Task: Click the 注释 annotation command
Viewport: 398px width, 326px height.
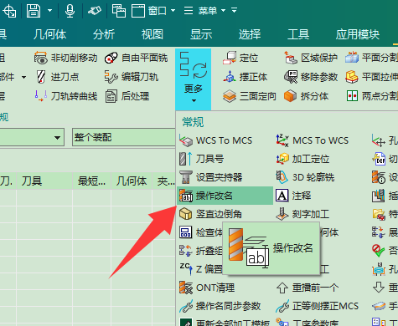Action: click(x=293, y=196)
